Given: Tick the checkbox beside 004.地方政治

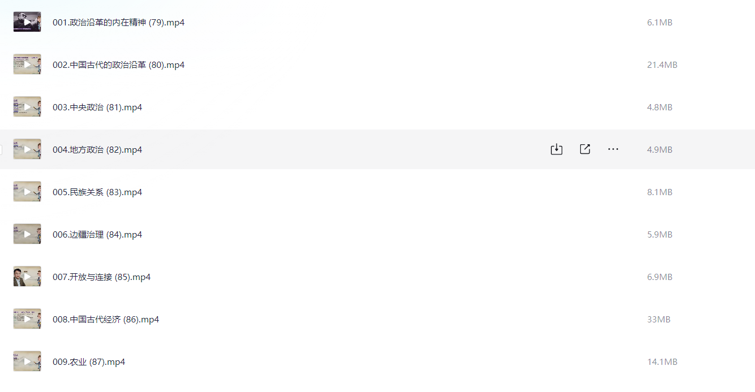Looking at the screenshot, I should point(1,149).
